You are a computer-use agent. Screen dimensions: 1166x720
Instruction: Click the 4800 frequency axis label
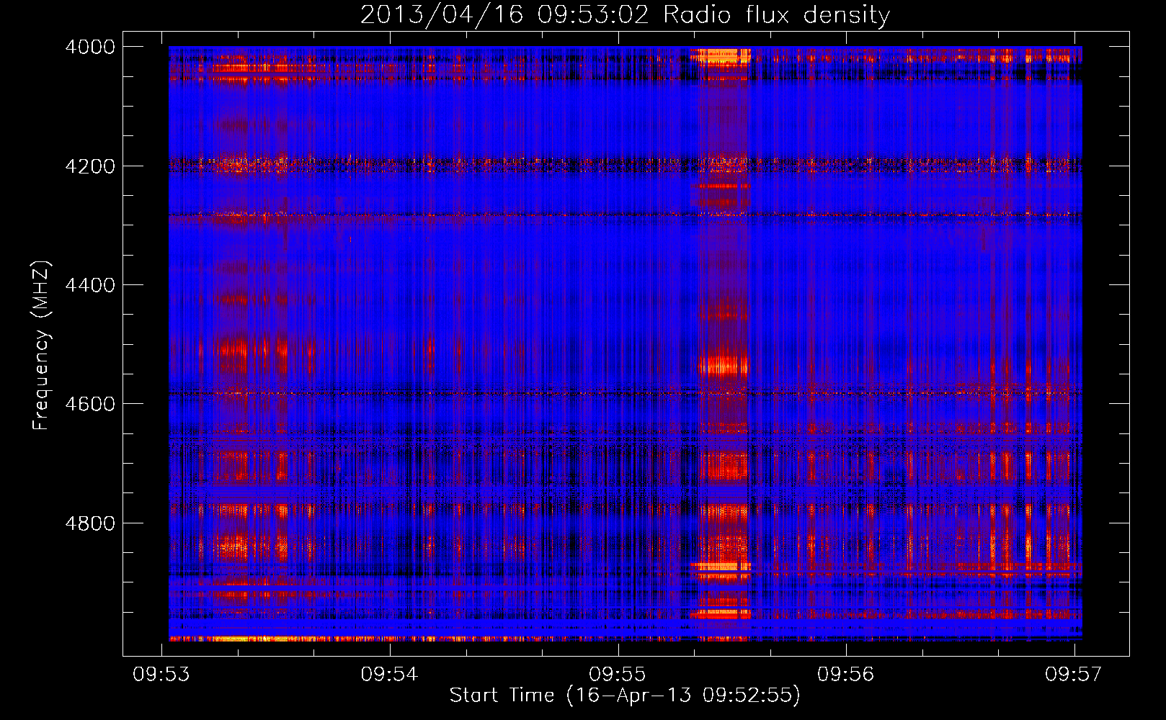pos(90,523)
